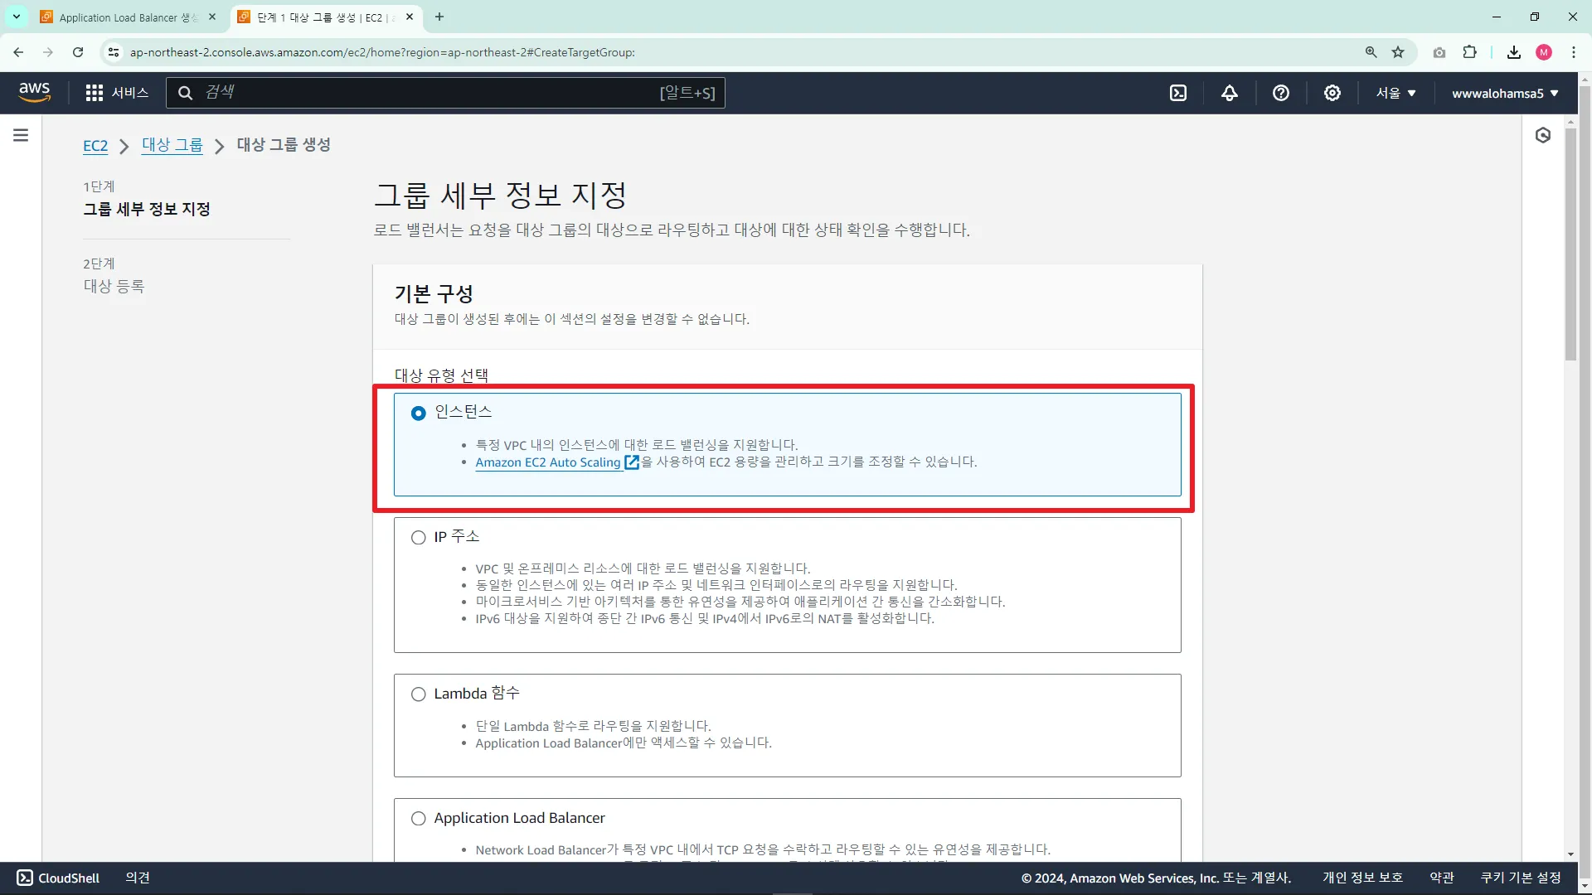This screenshot has height=895, width=1592.
Task: Open the right side info panel icon
Action: click(x=1542, y=135)
